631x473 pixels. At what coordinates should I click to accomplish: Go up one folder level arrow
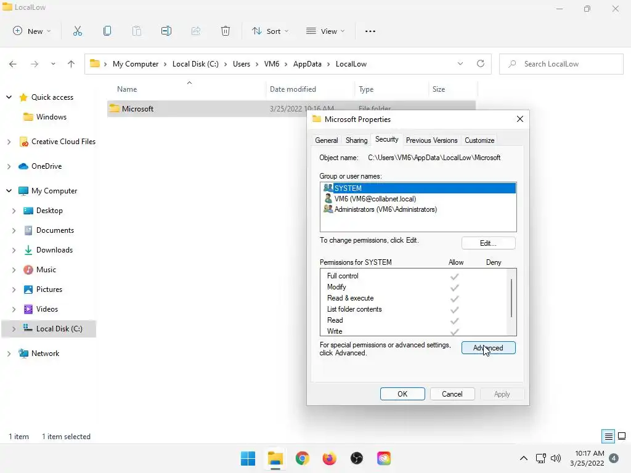(71, 64)
